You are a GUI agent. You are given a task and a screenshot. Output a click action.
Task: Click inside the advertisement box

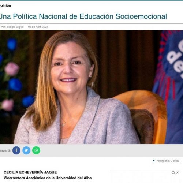click(x=145, y=177)
